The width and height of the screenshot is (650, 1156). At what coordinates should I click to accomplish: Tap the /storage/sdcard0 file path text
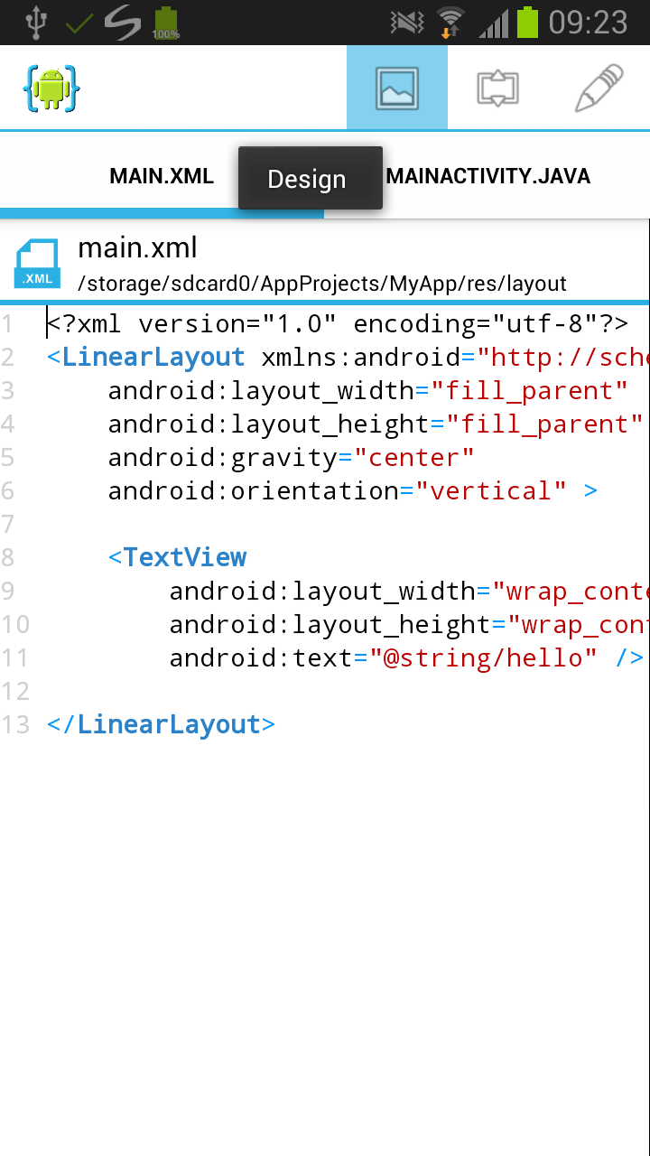pos(322,284)
